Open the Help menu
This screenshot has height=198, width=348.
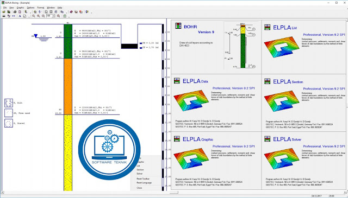click(x=60, y=8)
